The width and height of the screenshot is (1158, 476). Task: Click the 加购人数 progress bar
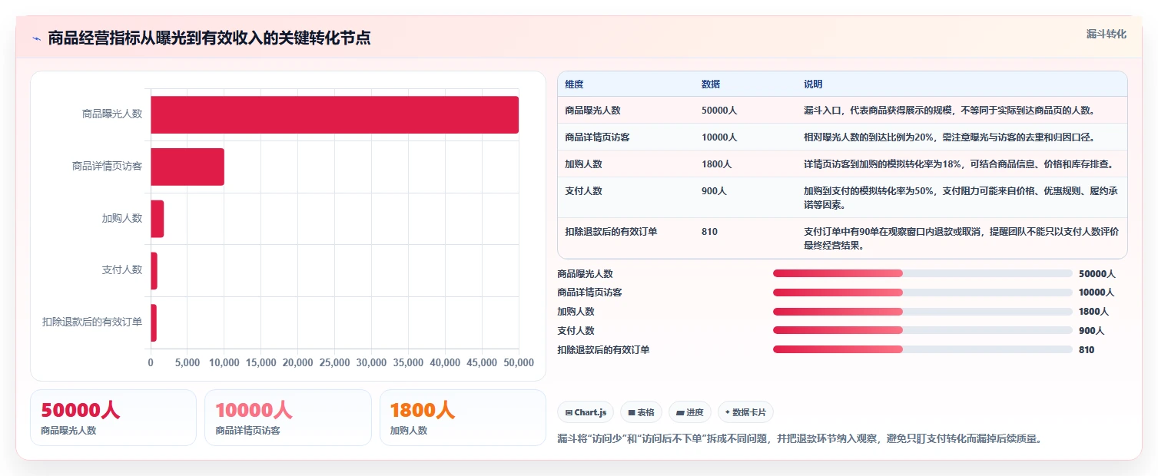point(922,312)
